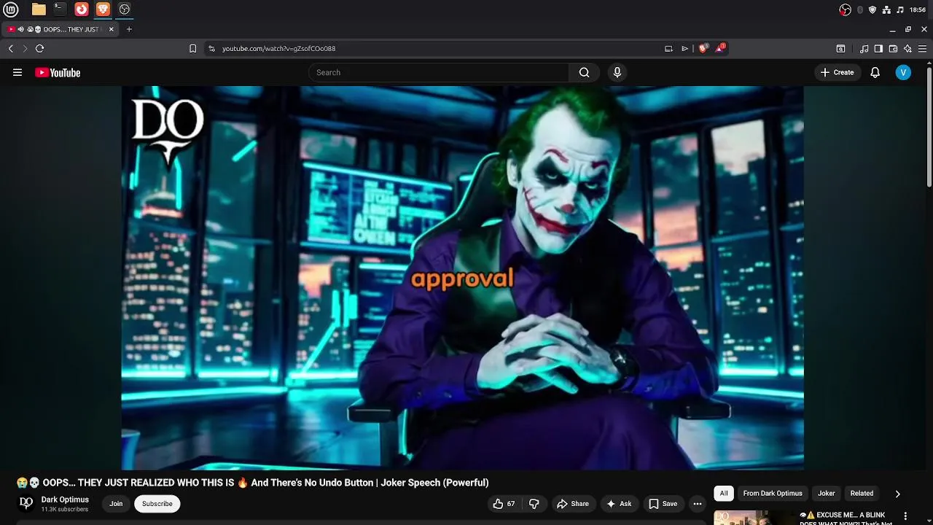Image resolution: width=933 pixels, height=525 pixels.
Task: Pause the Joker video player
Action: tap(462, 278)
